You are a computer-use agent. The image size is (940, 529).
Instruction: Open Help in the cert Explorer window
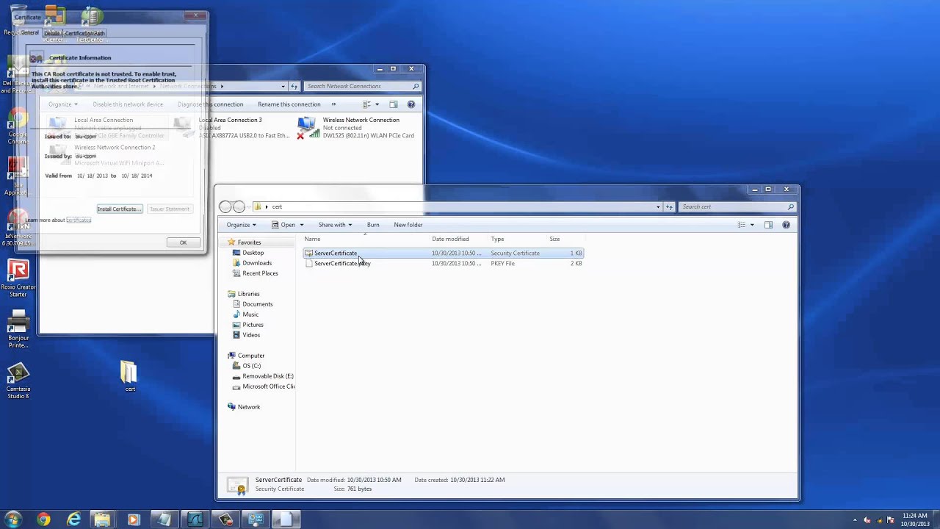click(x=786, y=225)
